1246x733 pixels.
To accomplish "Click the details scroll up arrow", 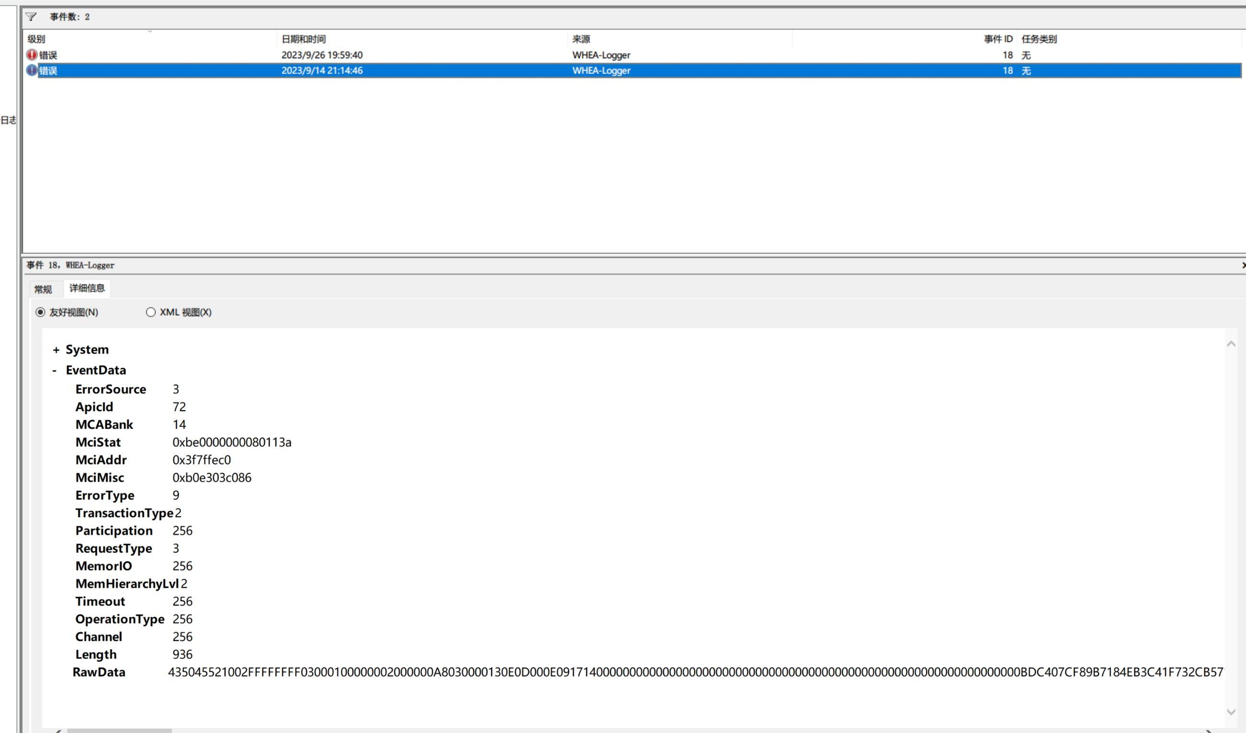I will [x=1231, y=344].
